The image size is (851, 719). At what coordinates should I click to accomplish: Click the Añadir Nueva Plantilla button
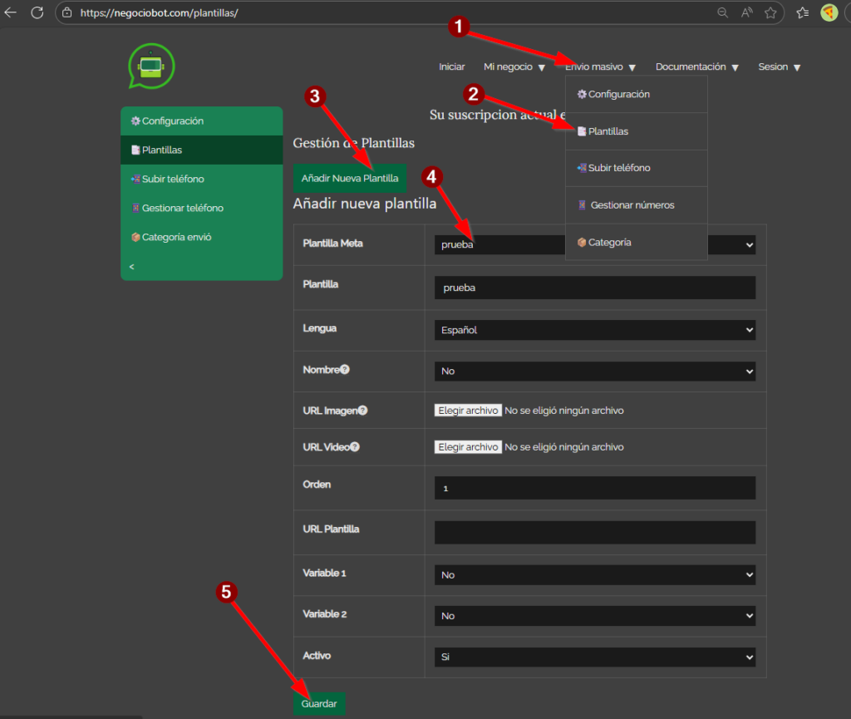click(350, 178)
